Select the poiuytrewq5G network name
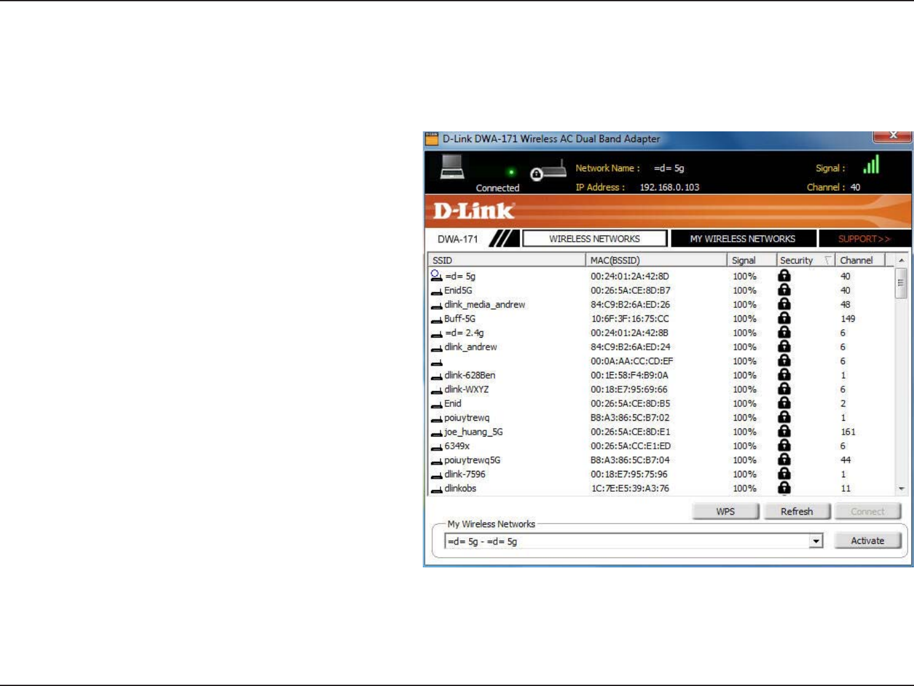 pyautogui.click(x=472, y=460)
